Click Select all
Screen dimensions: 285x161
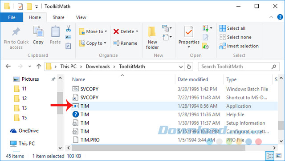click(232, 28)
